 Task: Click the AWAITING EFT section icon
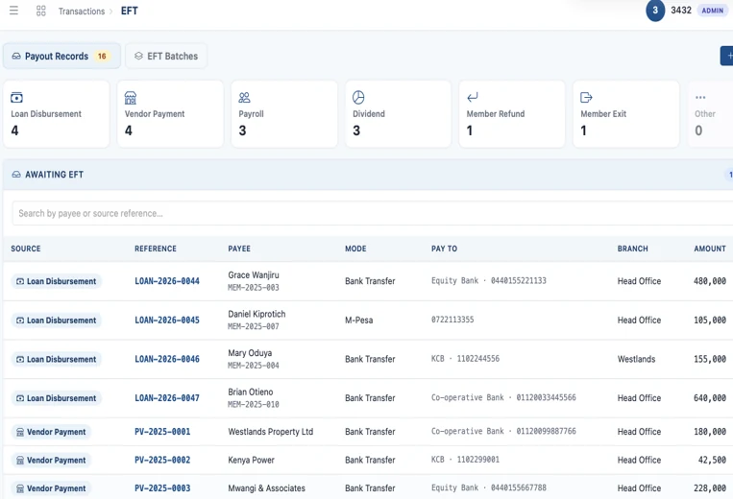tap(16, 174)
